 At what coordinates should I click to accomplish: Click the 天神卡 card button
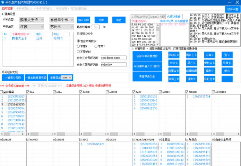tap(209, 55)
